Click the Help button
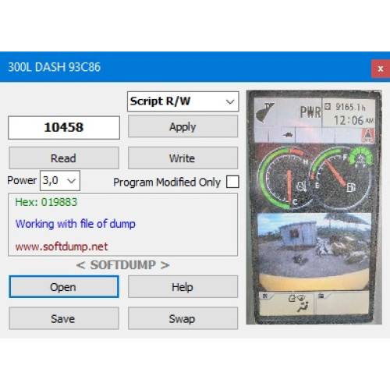The height and width of the screenshot is (390, 390). coord(183,287)
